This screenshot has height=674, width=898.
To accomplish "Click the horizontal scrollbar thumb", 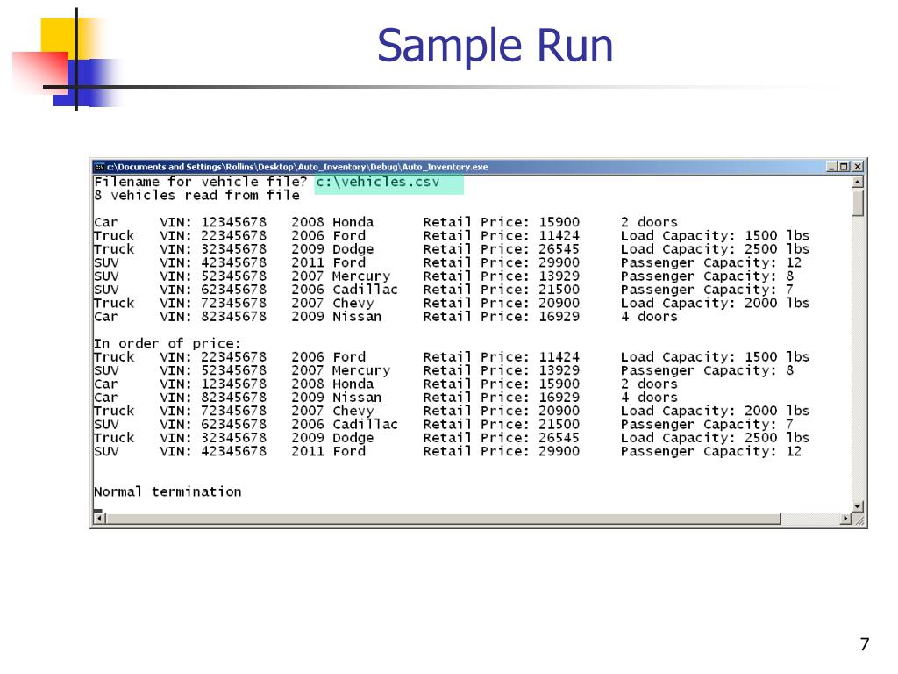I will 443,519.
